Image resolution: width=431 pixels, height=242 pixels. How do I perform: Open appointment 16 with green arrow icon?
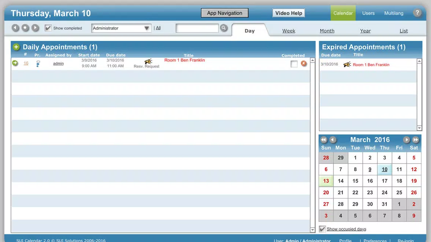15,63
